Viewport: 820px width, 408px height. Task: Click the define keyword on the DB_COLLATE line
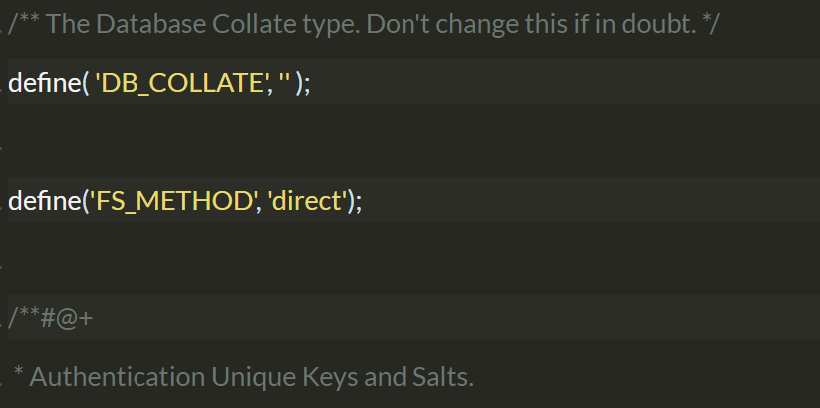(44, 83)
